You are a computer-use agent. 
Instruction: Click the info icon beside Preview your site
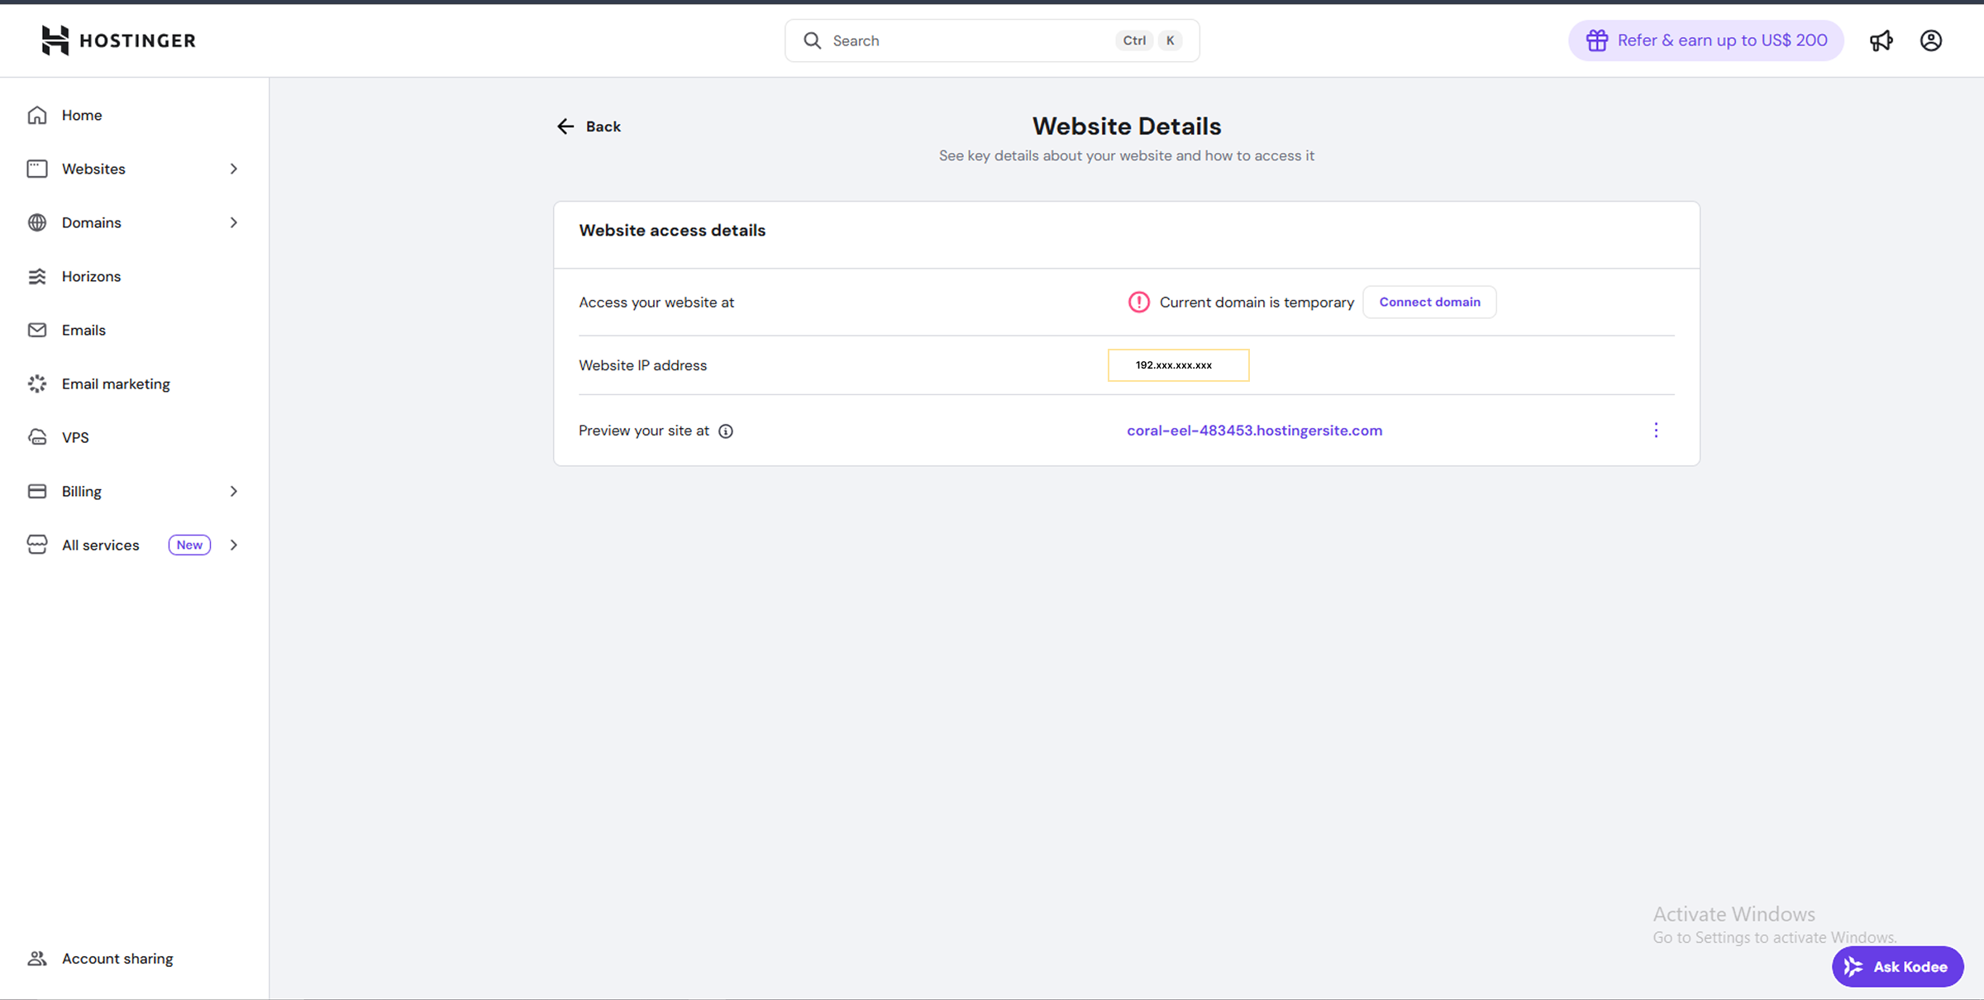726,431
